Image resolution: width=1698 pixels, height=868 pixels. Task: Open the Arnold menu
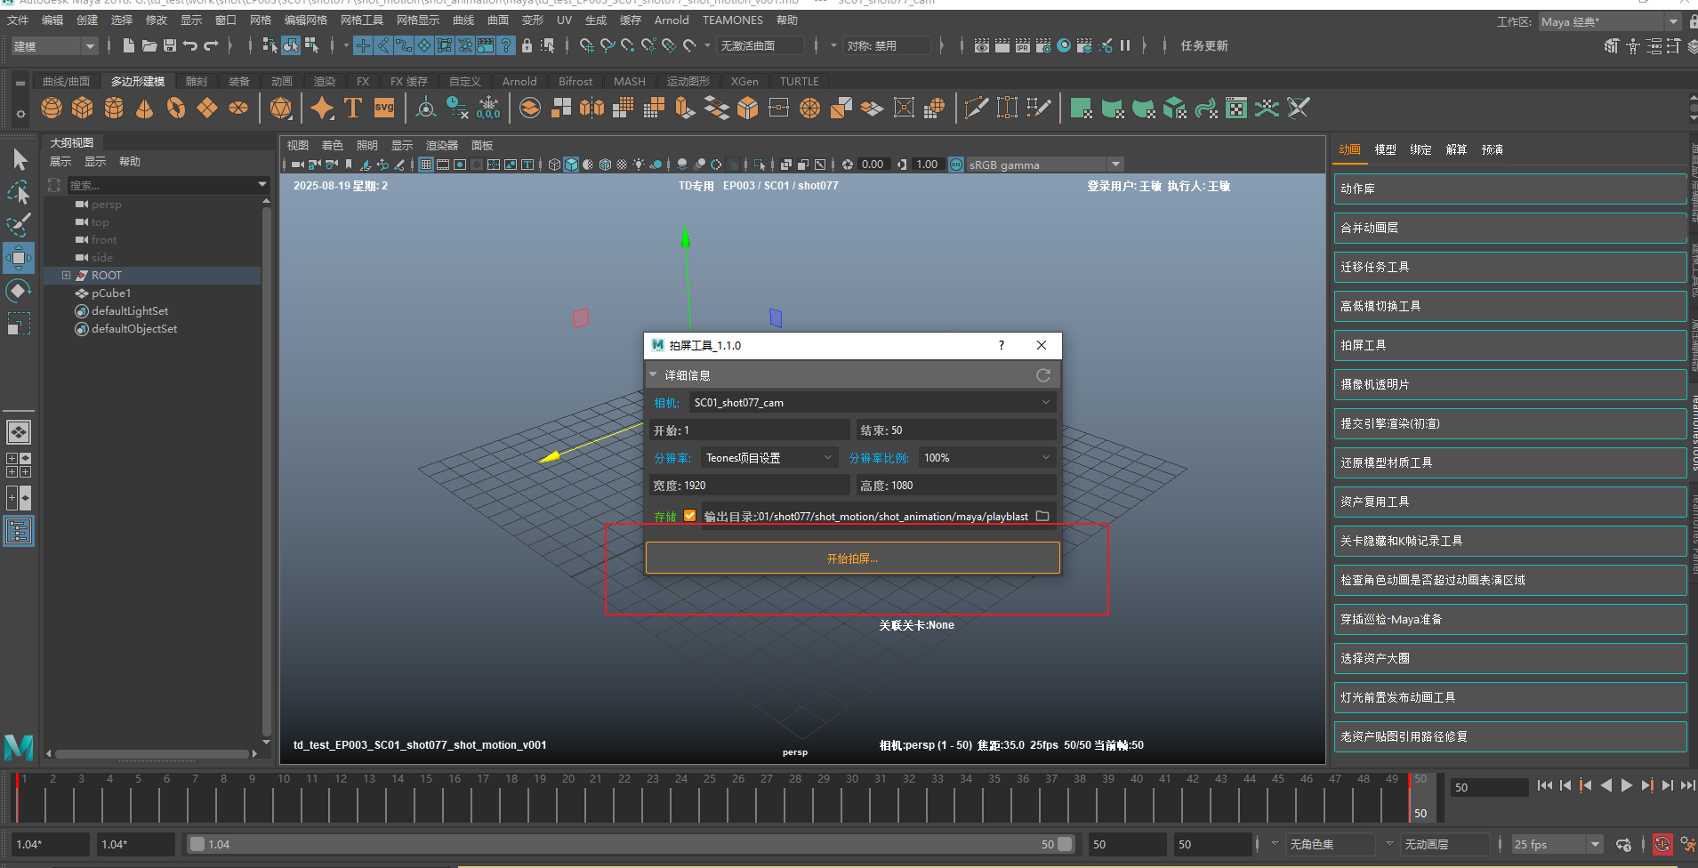[x=672, y=20]
